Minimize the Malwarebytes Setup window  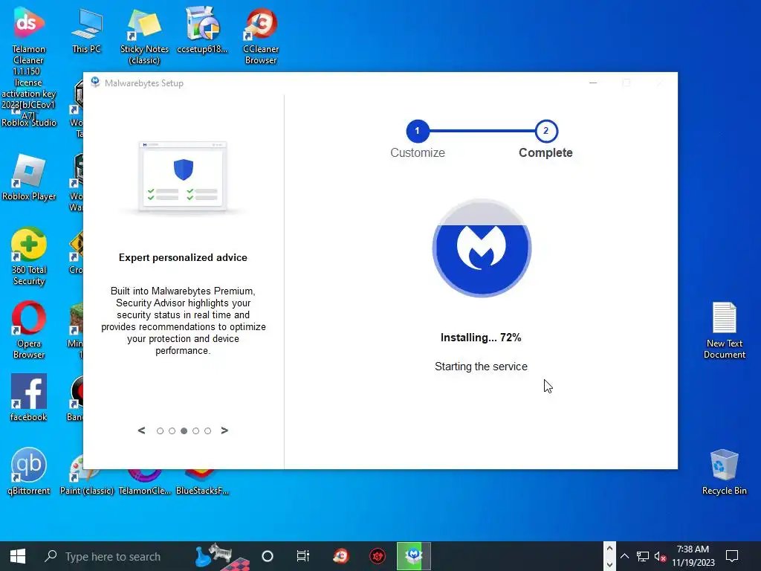593,83
